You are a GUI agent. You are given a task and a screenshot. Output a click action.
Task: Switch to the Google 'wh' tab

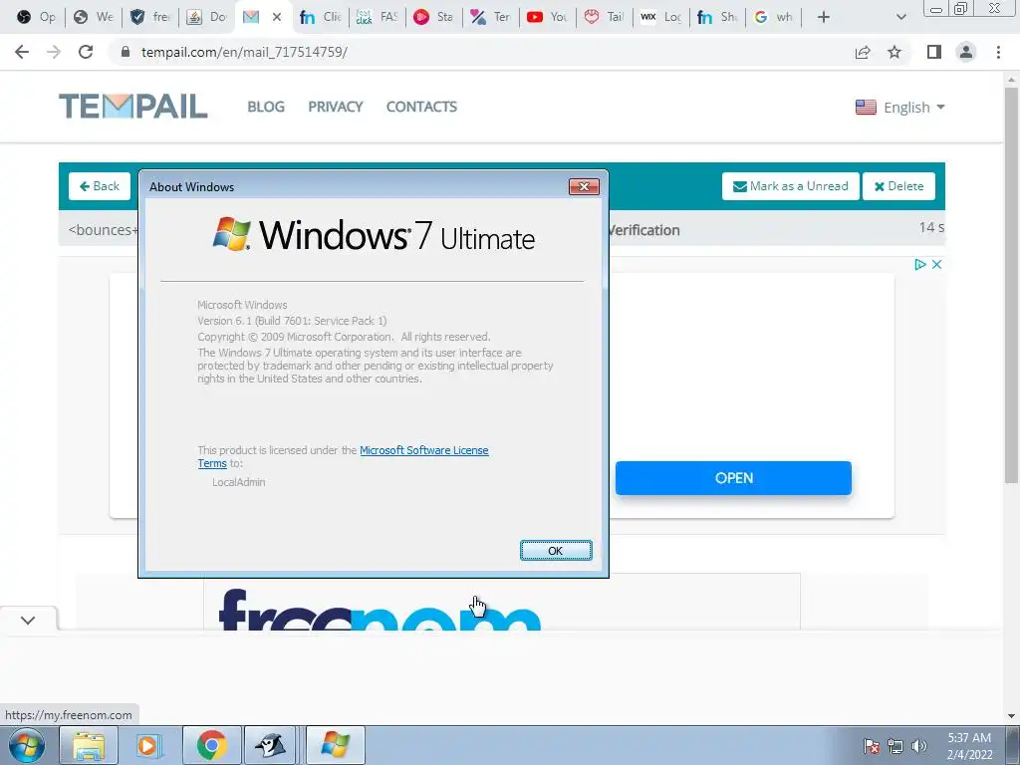(x=773, y=17)
